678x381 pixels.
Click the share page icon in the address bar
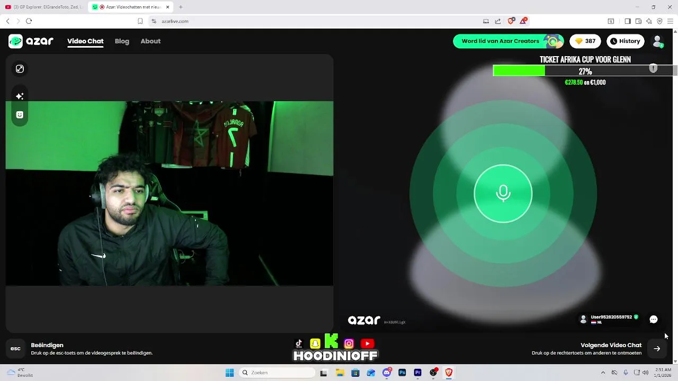click(x=498, y=21)
